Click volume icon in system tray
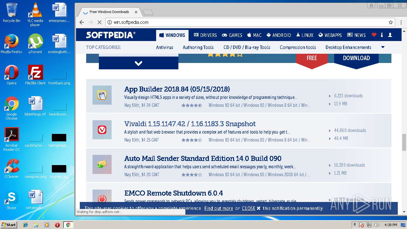The height and width of the screenshot is (229, 407). pyautogui.click(x=377, y=225)
